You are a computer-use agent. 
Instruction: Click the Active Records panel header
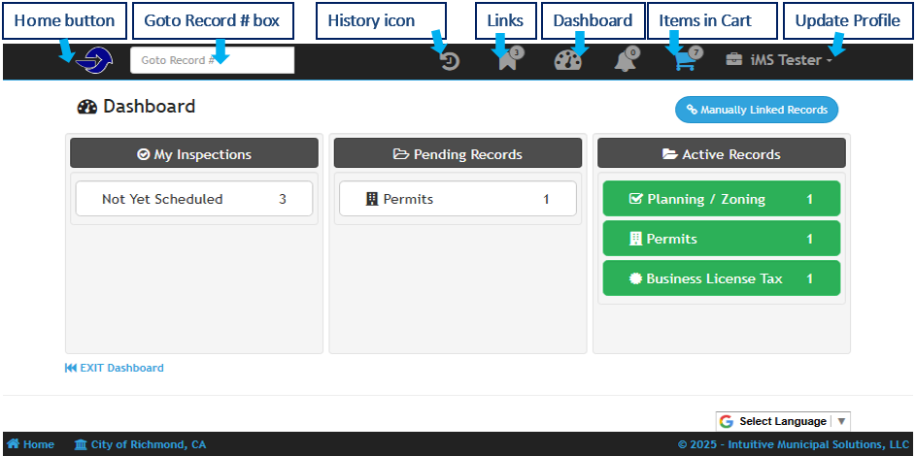coord(722,152)
